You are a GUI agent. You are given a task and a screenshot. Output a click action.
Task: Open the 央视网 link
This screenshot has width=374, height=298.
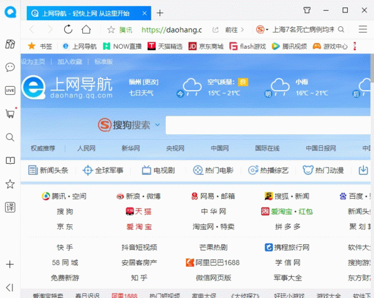(x=175, y=149)
